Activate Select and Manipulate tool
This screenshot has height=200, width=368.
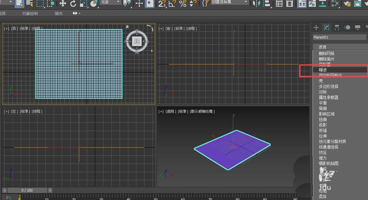139,3
